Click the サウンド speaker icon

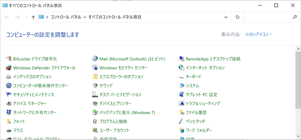coord(95,86)
